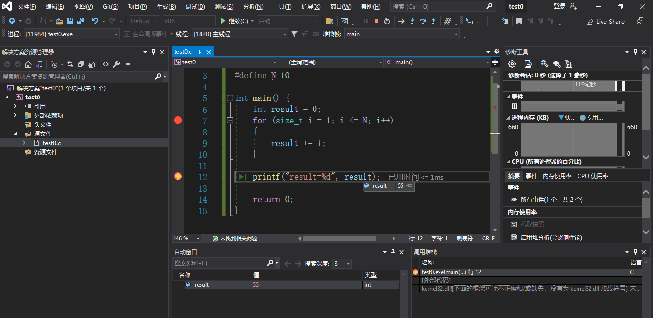Click the Open File folder icon
The height and width of the screenshot is (318, 653).
60,21
